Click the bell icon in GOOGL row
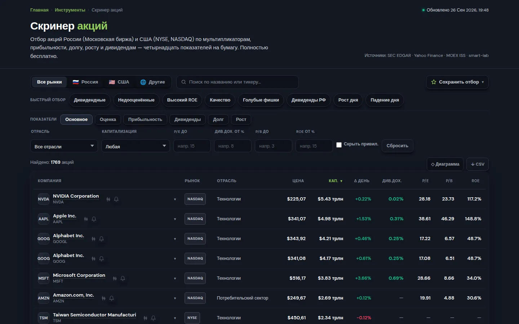This screenshot has height=324, width=519. pos(101,239)
